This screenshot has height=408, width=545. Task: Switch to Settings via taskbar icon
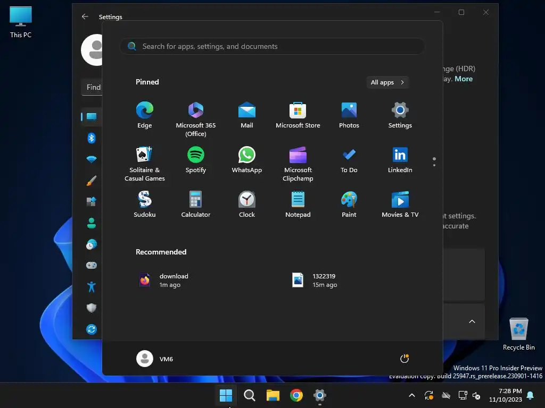click(320, 395)
